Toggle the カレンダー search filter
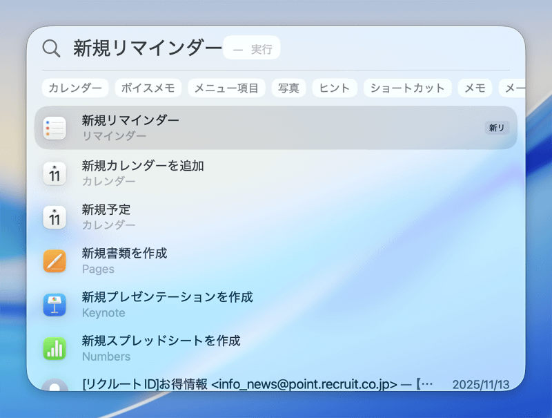This screenshot has height=418, width=552. point(75,88)
